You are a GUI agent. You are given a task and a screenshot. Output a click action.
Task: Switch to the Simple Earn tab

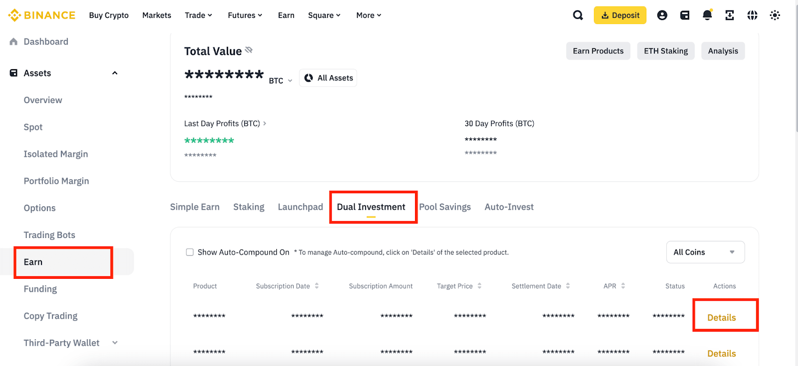click(x=195, y=207)
